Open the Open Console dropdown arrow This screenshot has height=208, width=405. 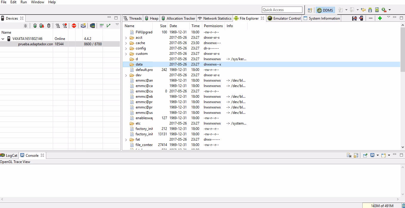389,155
